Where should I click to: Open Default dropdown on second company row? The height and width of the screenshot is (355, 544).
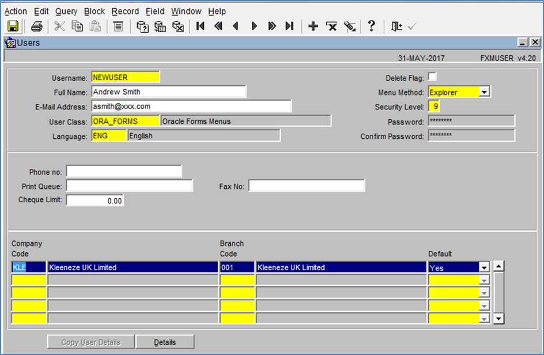[x=484, y=281]
